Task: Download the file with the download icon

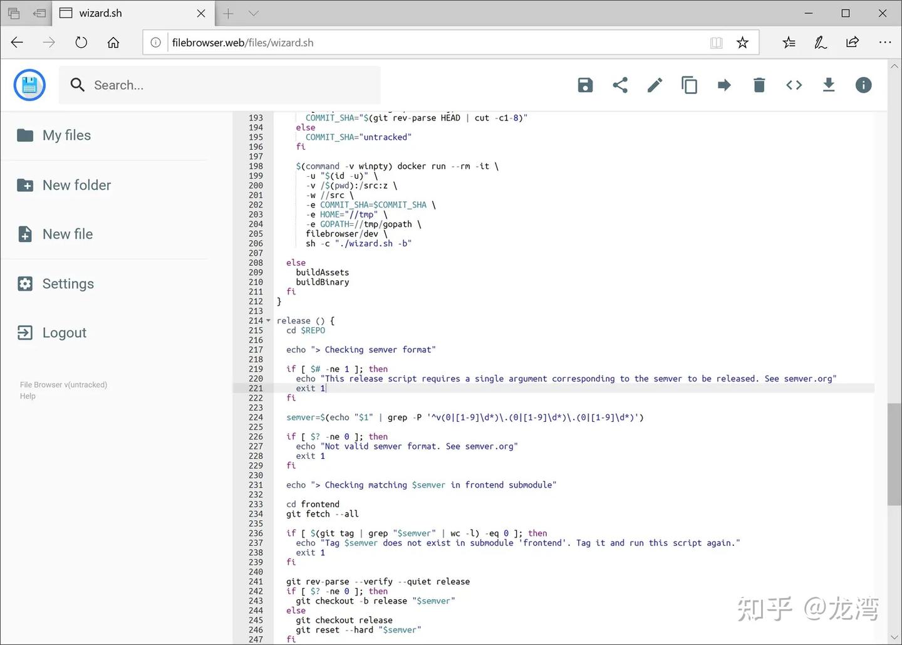Action: [829, 85]
